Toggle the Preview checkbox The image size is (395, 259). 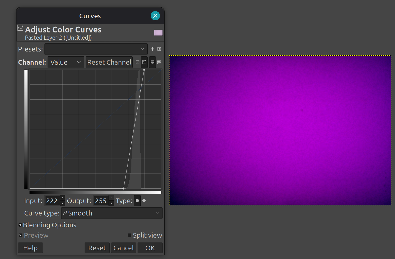(21, 235)
